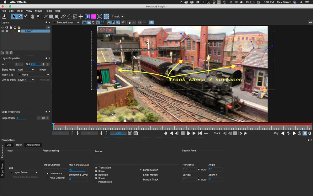Toggle Layer 1 visibility eye

click(3, 31)
